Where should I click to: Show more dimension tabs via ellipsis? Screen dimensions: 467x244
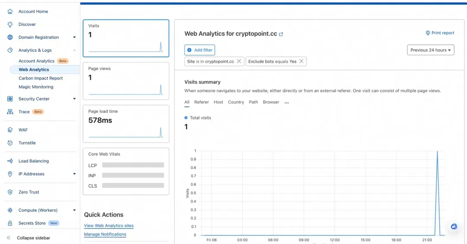(287, 103)
